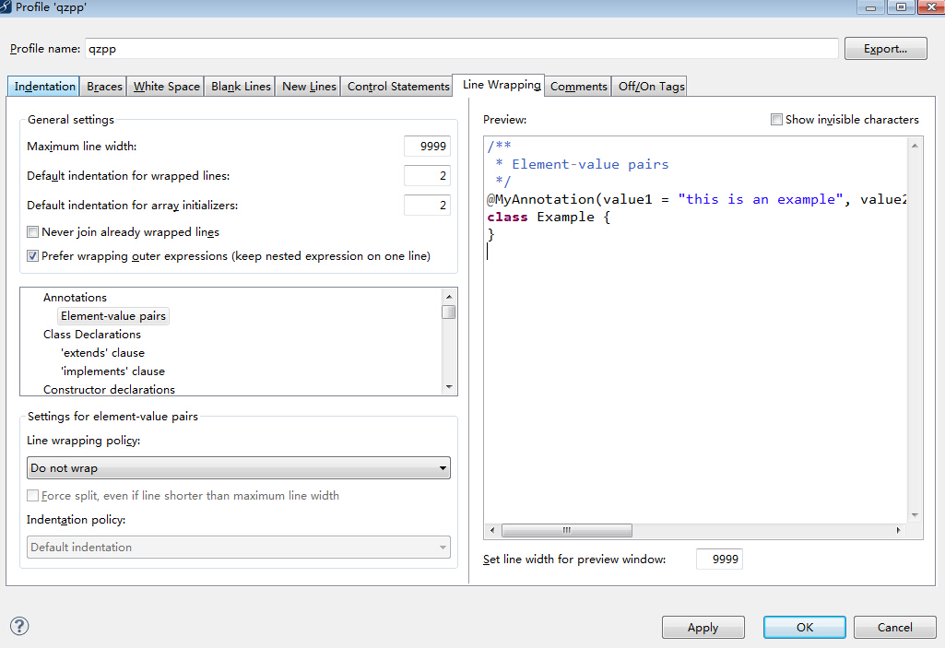Toggle 'Show invisible characters' checkbox
945x648 pixels.
[x=777, y=120]
